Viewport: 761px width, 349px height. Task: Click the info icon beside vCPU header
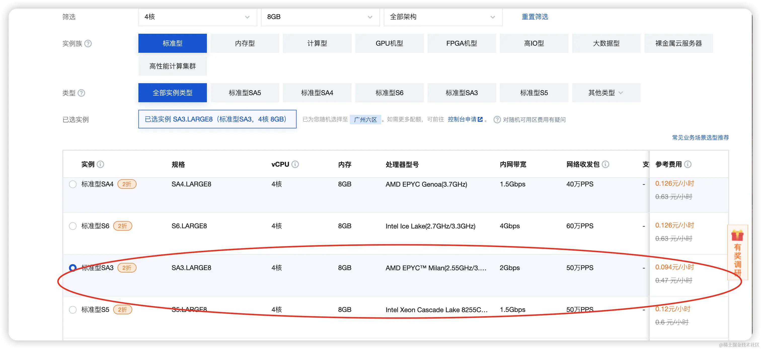pyautogui.click(x=295, y=164)
